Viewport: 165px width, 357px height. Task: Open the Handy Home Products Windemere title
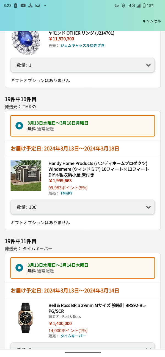click(99, 169)
